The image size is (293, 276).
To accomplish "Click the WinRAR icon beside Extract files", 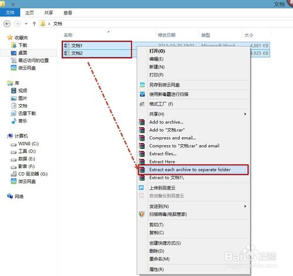I will 142,154.
